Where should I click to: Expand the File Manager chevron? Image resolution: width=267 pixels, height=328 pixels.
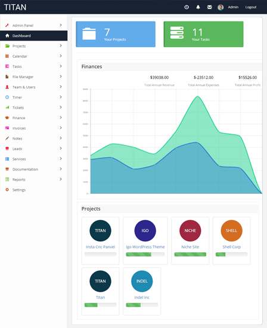[61, 76]
